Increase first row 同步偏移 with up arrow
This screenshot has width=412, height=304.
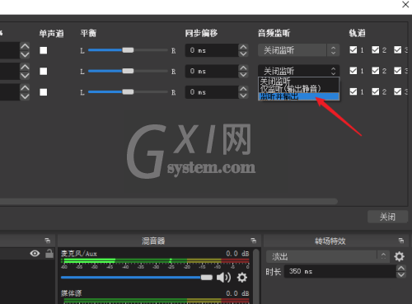coord(243,47)
